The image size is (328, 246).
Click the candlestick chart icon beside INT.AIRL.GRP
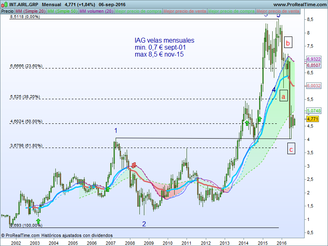click(5, 5)
